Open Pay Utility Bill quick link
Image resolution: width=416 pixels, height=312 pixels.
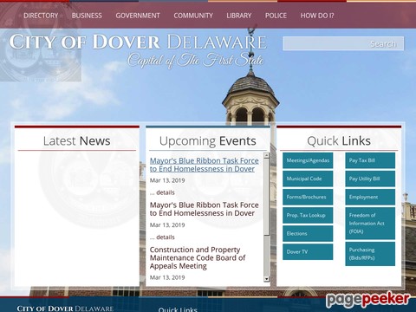(370, 179)
